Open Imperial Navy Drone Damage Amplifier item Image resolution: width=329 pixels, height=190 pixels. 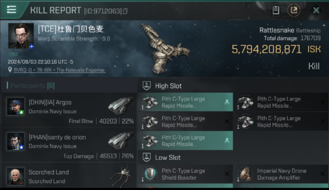[x=281, y=174]
